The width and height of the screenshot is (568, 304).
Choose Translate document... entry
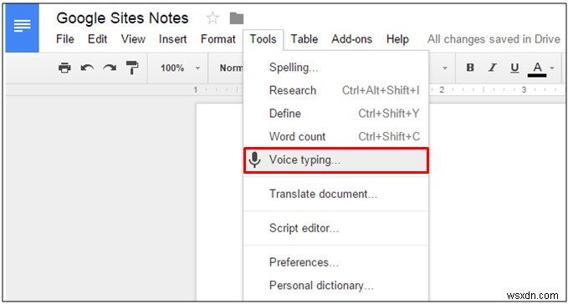pyautogui.click(x=335, y=194)
